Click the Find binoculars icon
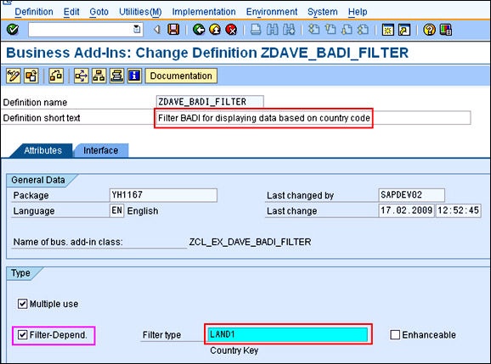The image size is (491, 364). click(273, 30)
